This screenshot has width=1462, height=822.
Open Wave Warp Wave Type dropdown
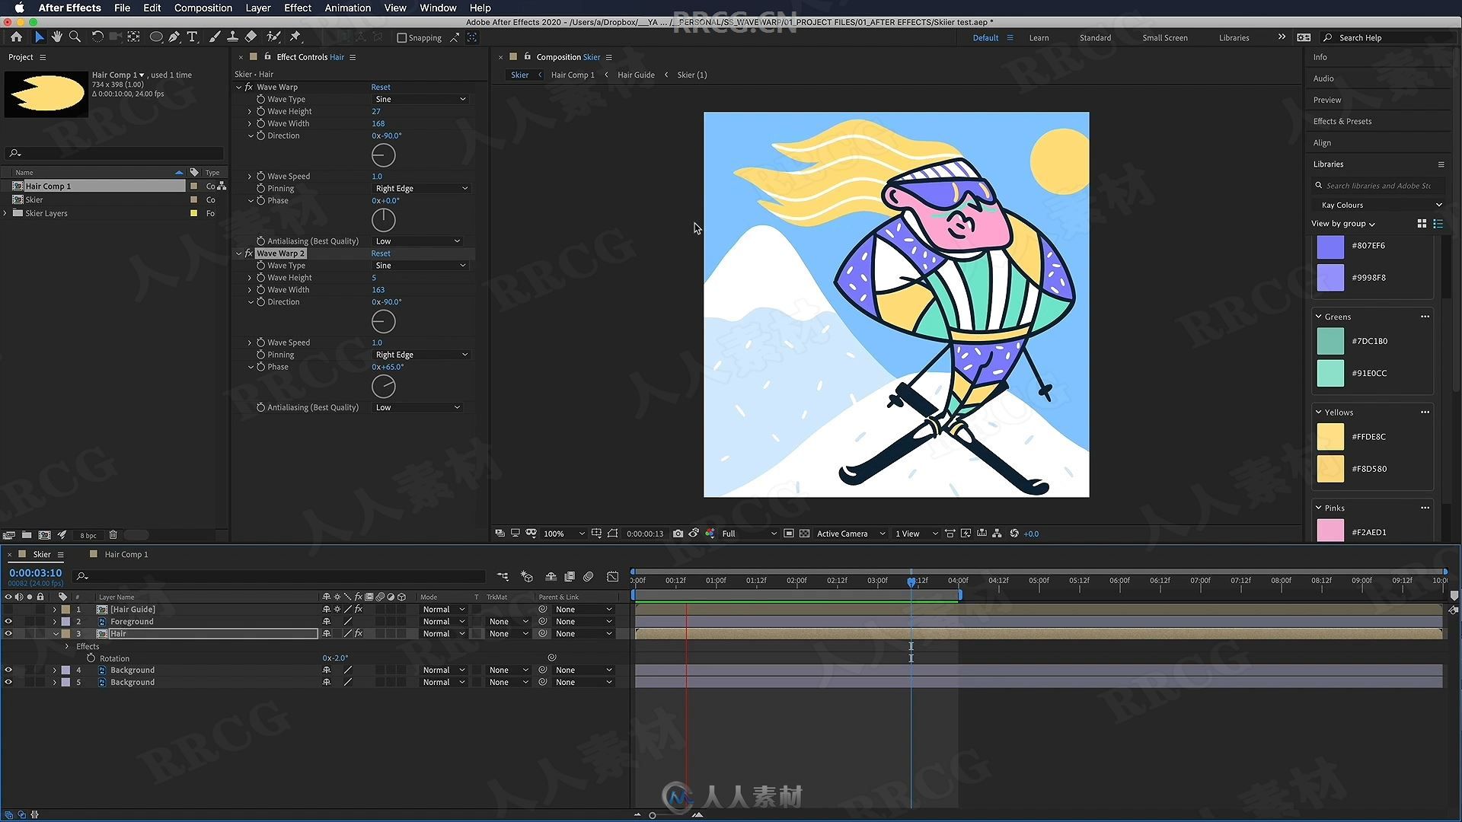[420, 99]
